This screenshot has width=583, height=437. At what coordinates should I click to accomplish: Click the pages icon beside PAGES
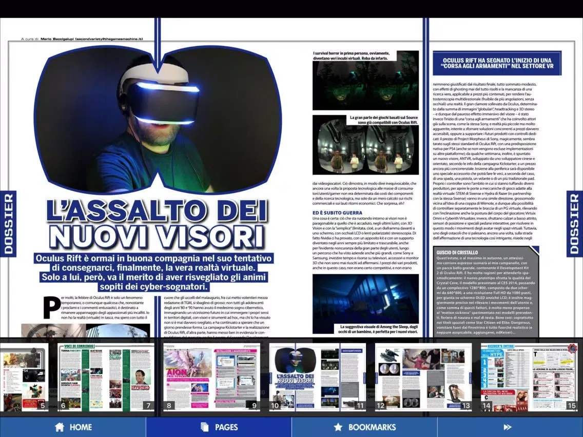click(x=204, y=427)
